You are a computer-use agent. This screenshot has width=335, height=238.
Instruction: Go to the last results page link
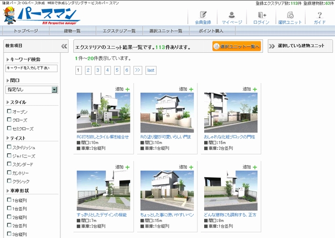point(151,70)
